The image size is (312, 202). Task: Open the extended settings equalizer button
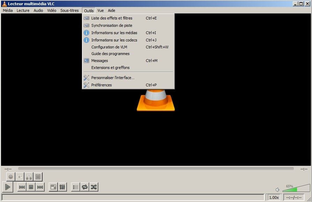pyautogui.click(x=62, y=187)
